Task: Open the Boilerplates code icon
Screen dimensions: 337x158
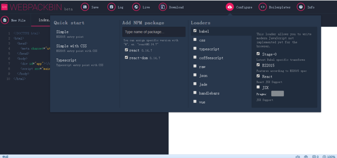Action: pyautogui.click(x=262, y=7)
